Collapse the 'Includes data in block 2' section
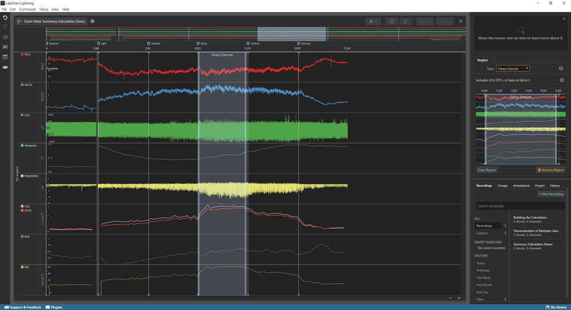The image size is (571, 310). [x=561, y=80]
